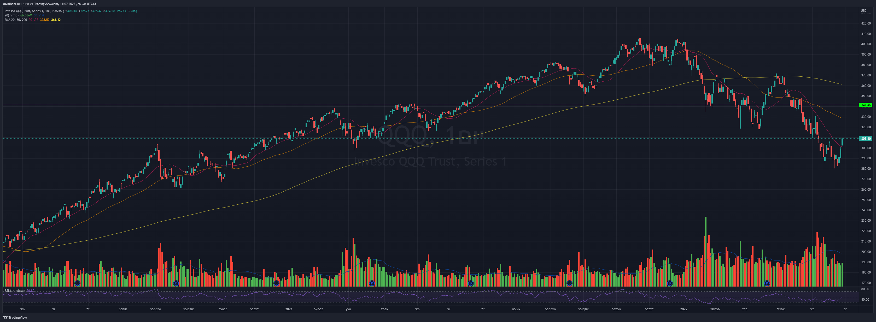Viewport: 876px width, 322px height.
Task: Open the dividend marker dated late March 2022
Action: coord(767,283)
